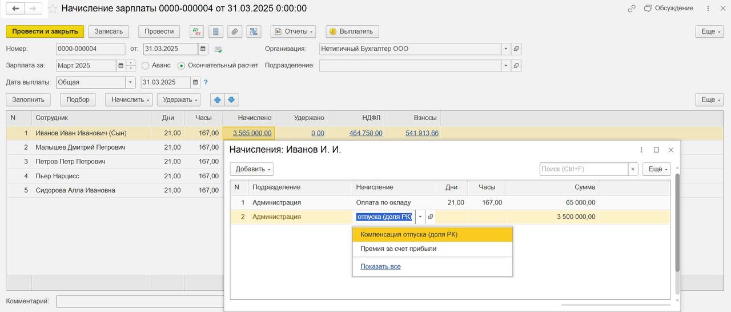Move row down with blue arrow
This screenshot has height=312, width=731.
(x=231, y=99)
